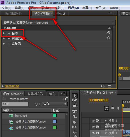The width and height of the screenshot is (130, 137).
Task: Open the 窗口(W) menu
Action: point(101,8)
